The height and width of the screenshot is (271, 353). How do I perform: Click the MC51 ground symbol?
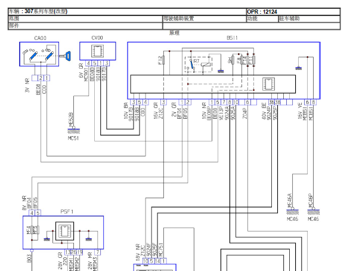point(73,130)
